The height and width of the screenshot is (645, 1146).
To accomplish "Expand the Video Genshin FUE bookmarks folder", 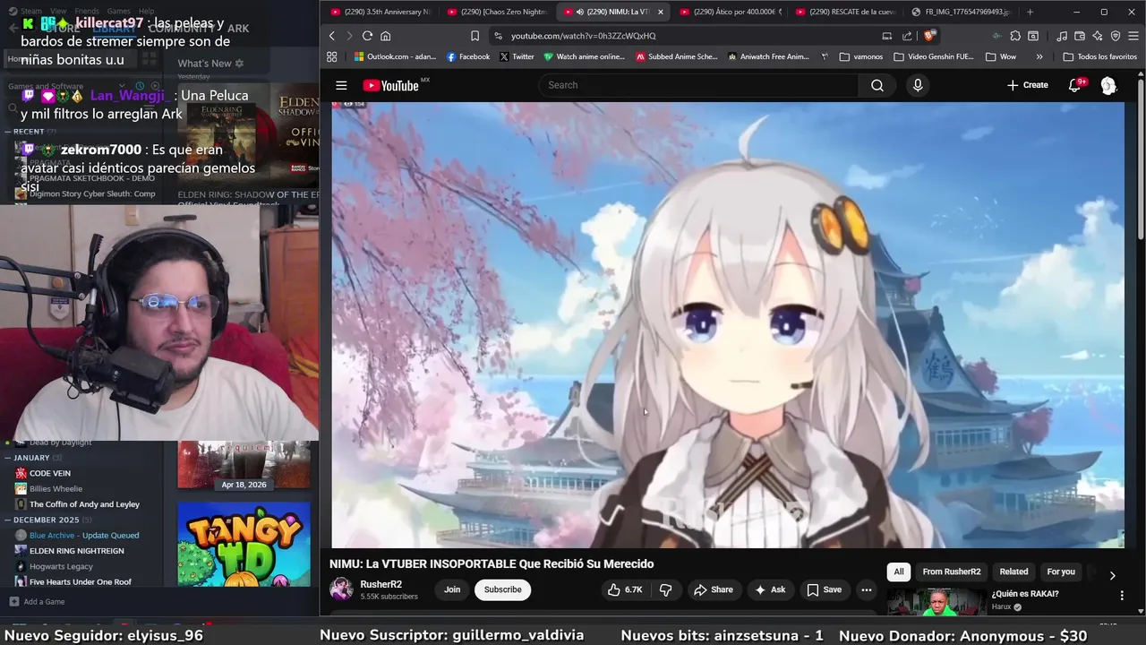I will click(x=934, y=56).
